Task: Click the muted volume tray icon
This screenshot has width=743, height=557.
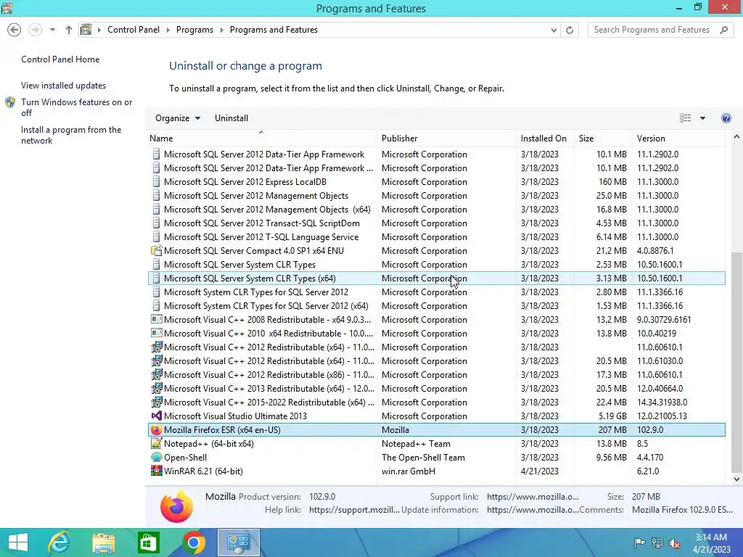Action: coord(674,543)
